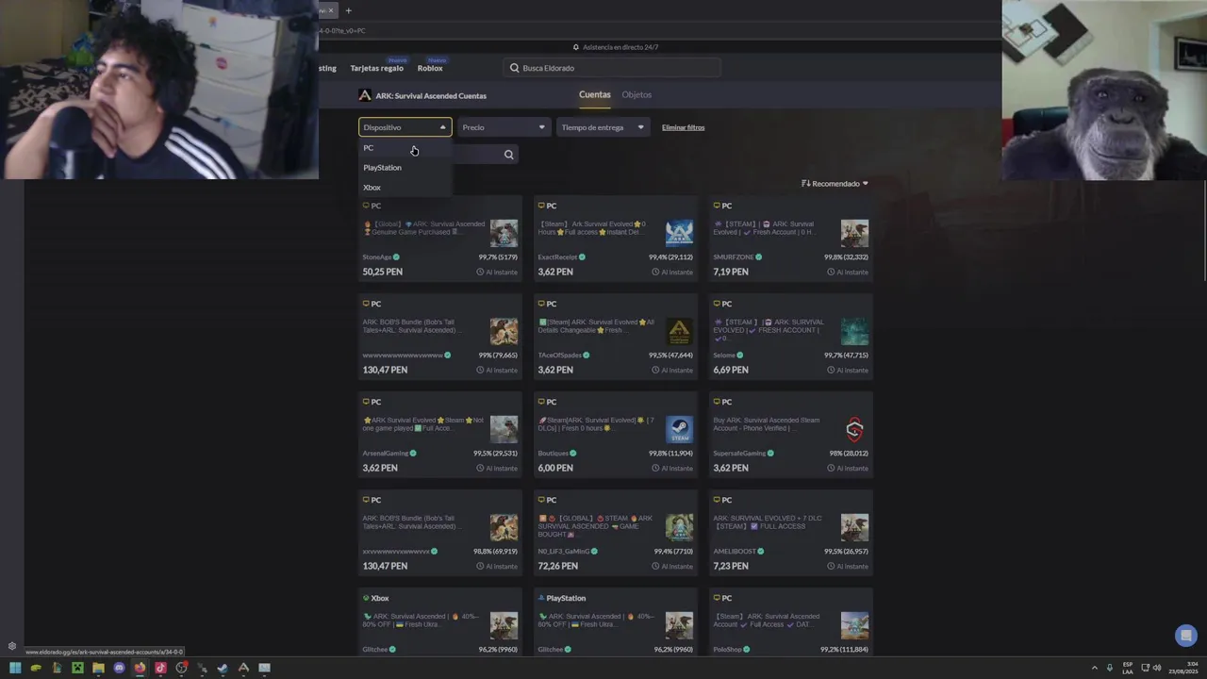
Task: Open seller ExactReceipt's profile
Action: tap(557, 257)
